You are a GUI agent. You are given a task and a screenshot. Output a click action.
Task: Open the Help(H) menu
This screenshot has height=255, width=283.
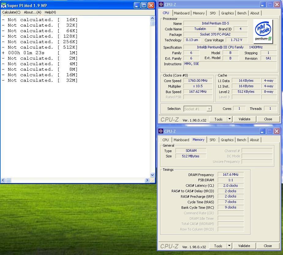coord(50,12)
